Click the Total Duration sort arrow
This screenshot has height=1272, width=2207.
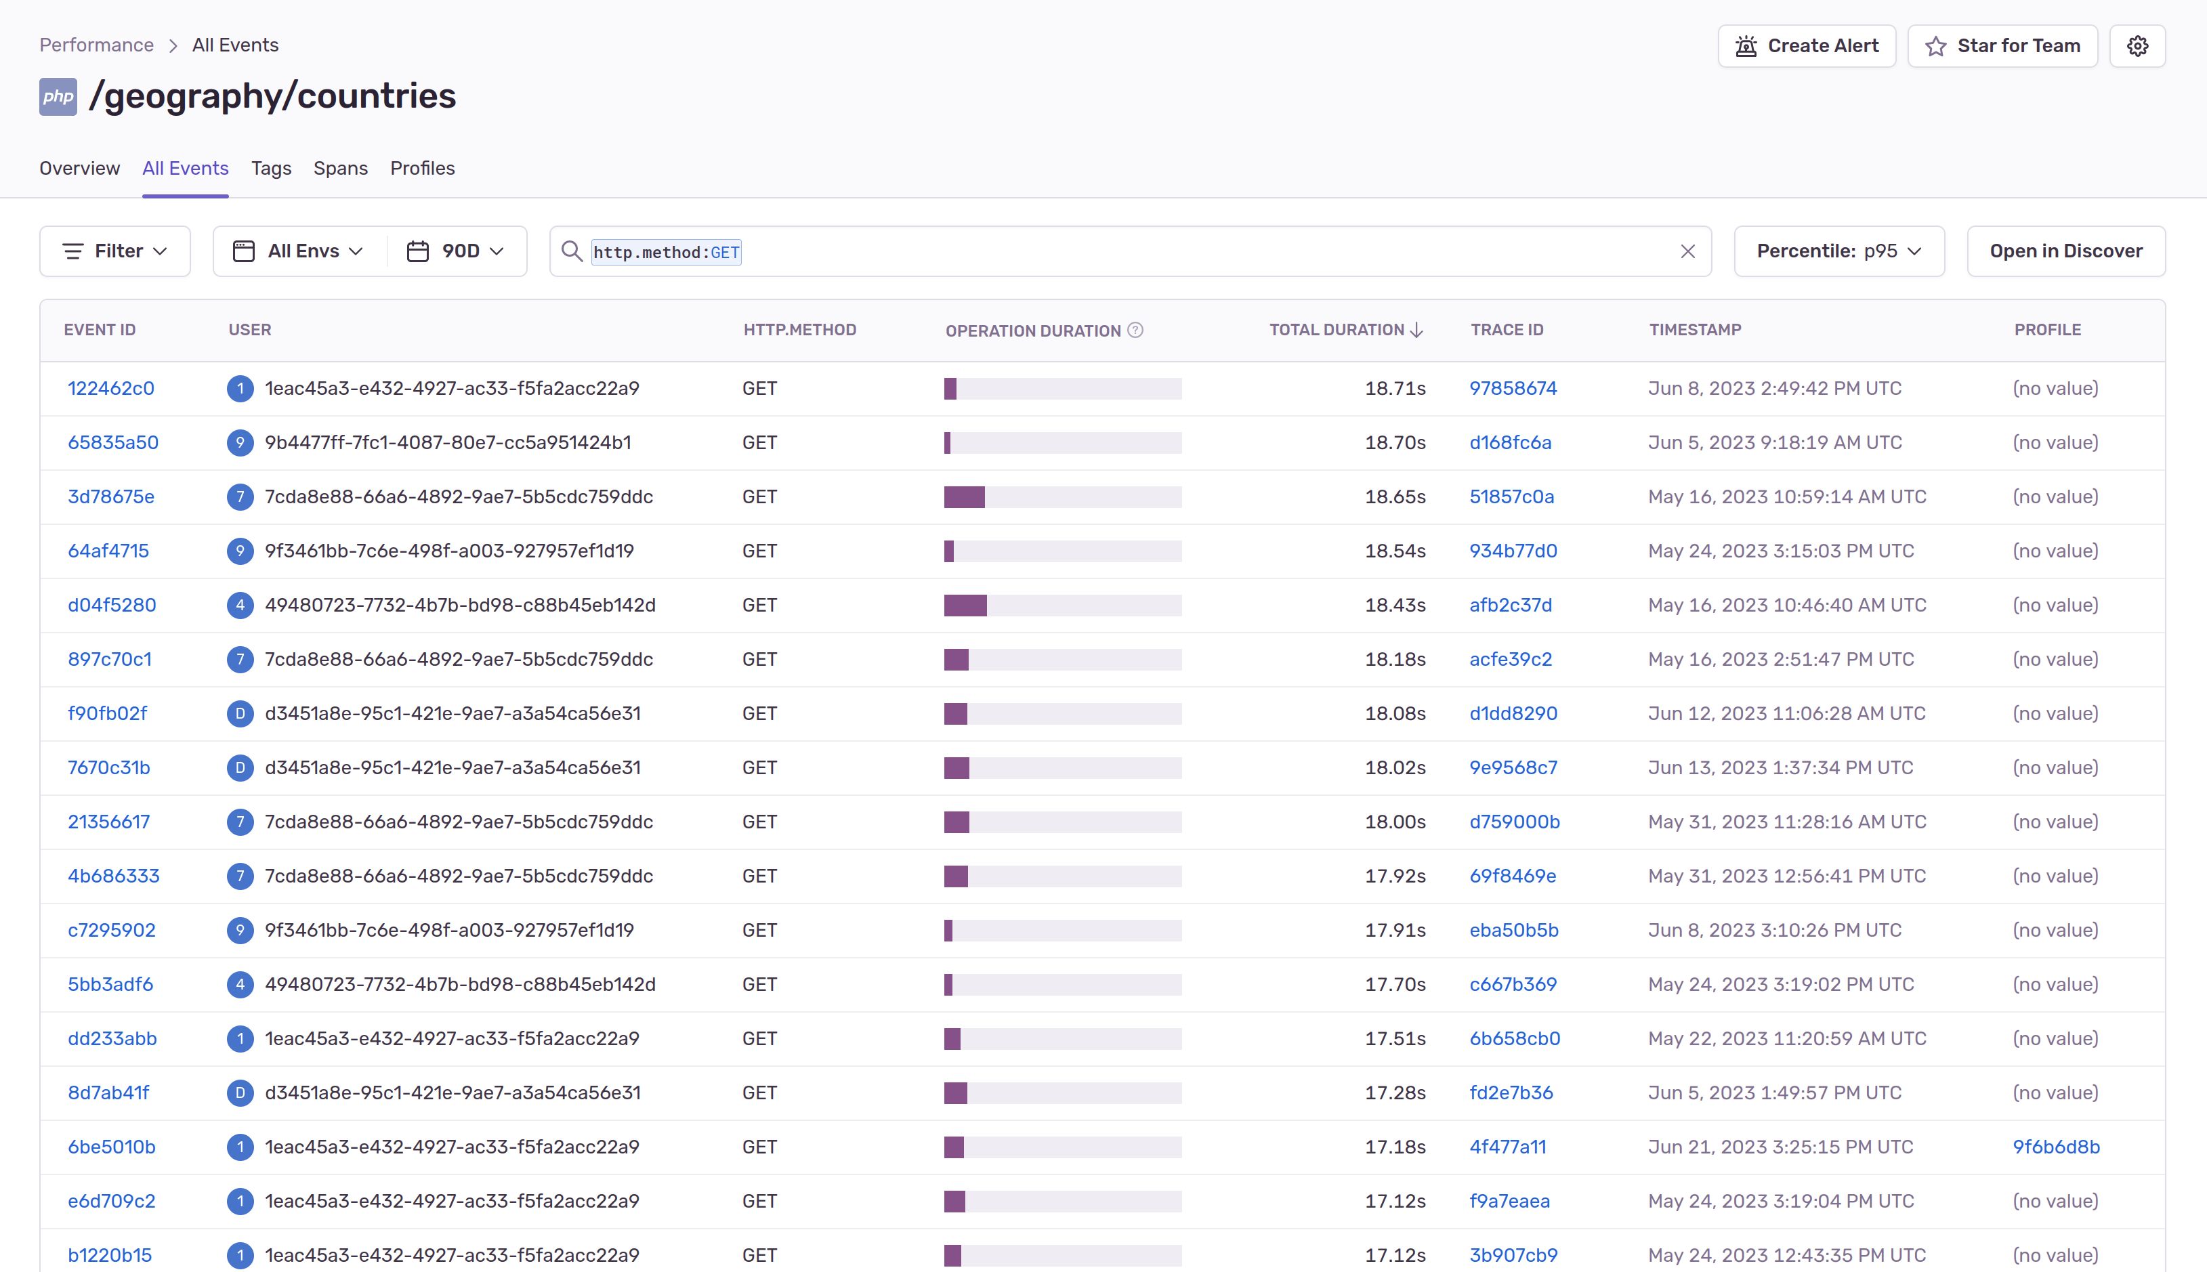[1416, 331]
